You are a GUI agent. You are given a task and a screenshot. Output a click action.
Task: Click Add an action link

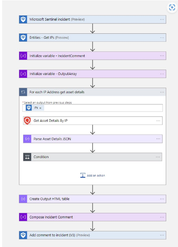point(93,176)
